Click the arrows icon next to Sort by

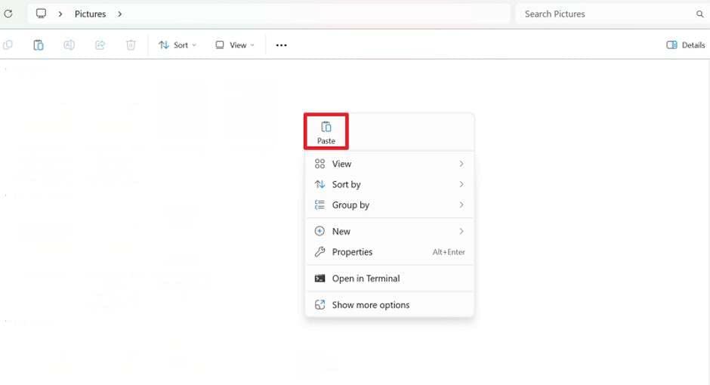(x=319, y=184)
